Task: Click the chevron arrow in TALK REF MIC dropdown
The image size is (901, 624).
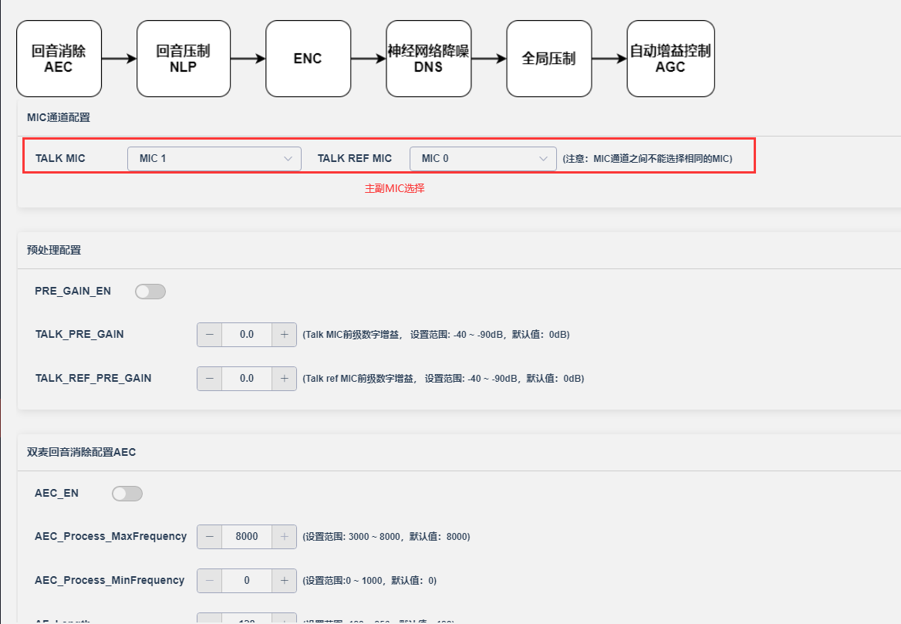Action: (543, 159)
